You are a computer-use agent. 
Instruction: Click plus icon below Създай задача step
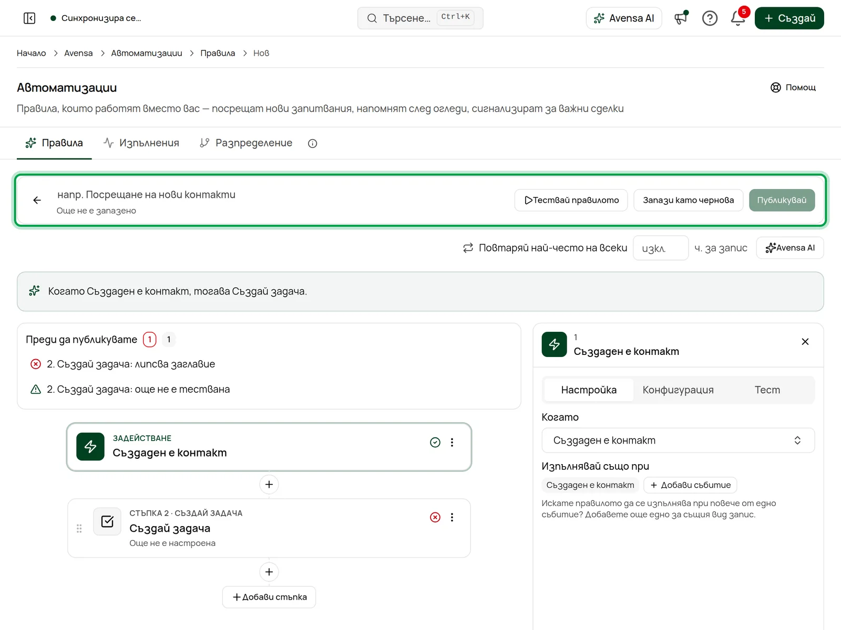(269, 572)
